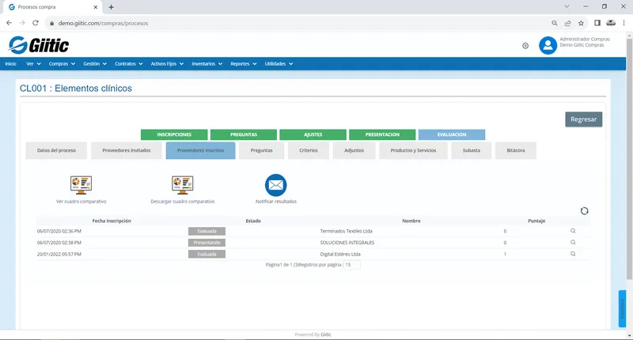
Task: Click the Regresar button
Action: coord(583,119)
